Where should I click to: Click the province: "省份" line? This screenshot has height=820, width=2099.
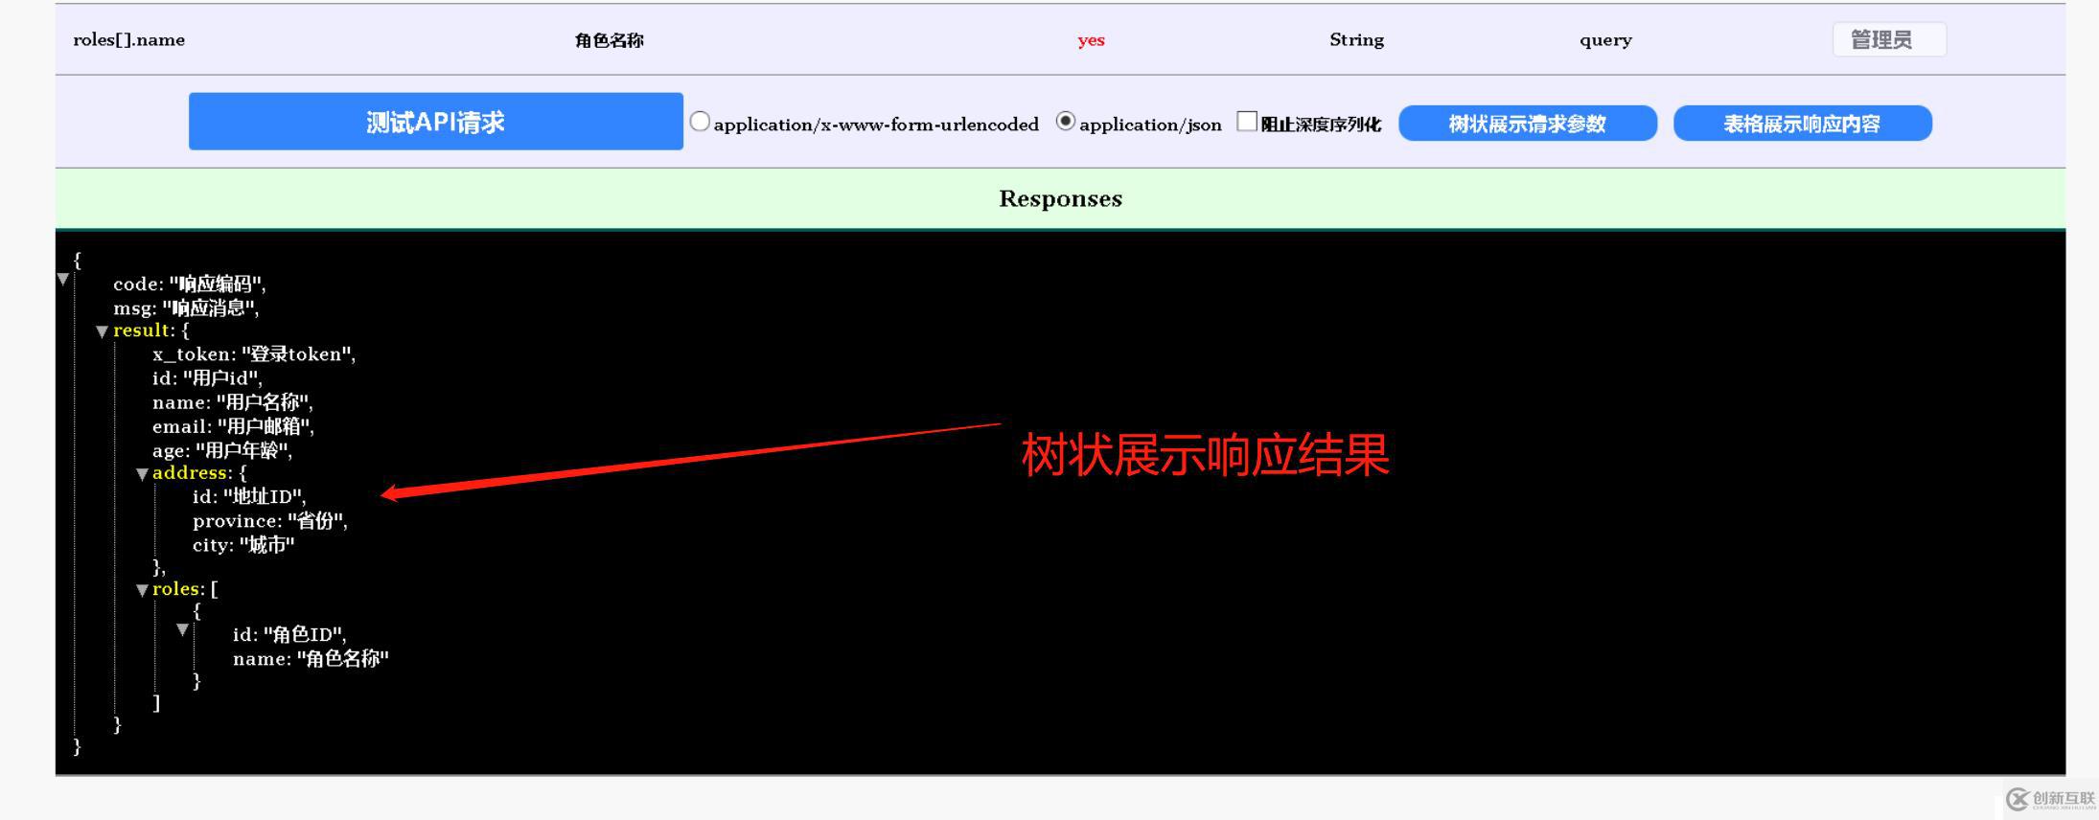coord(270,520)
